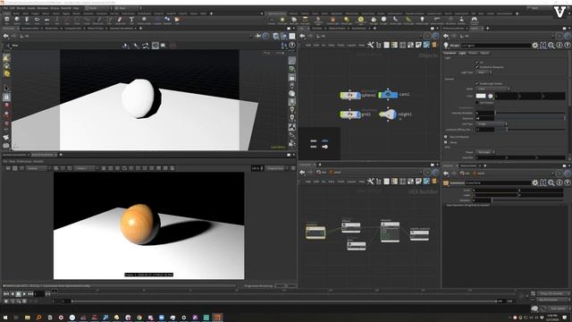The image size is (572, 322).
Task: Click the light Color swatch
Action: 481,96
